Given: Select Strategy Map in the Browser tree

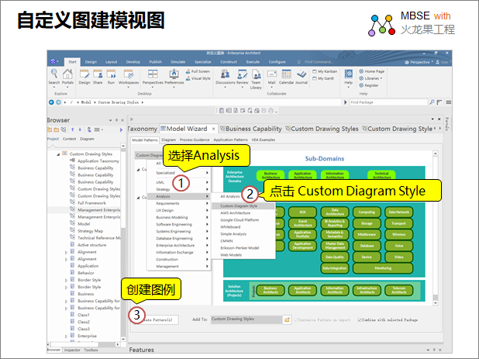Looking at the screenshot, I should tap(91, 230).
